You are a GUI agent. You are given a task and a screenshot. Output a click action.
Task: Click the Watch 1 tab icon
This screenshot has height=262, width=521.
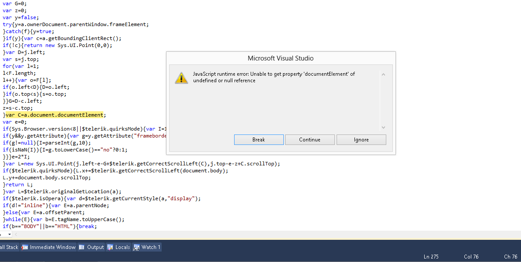[x=136, y=247]
